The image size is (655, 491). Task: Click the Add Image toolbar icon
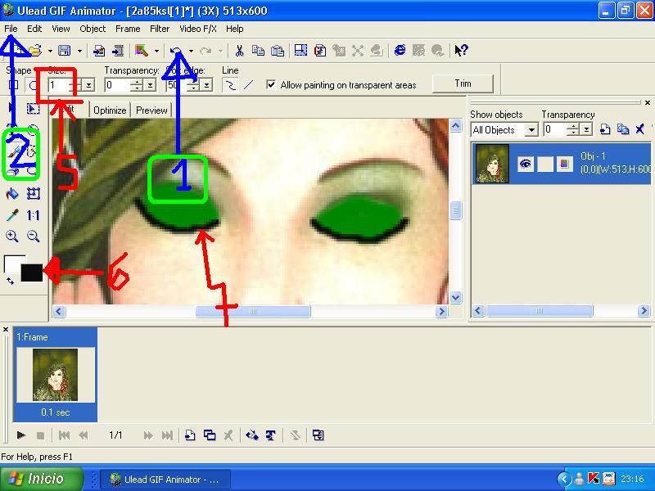pyautogui.click(x=99, y=51)
